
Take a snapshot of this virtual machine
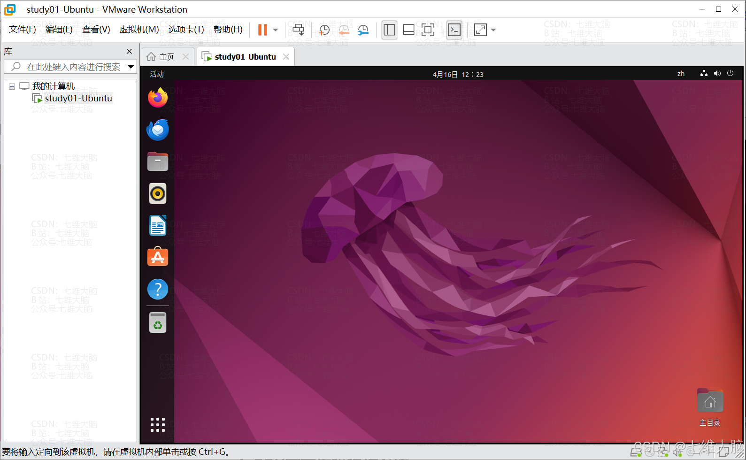pos(324,30)
